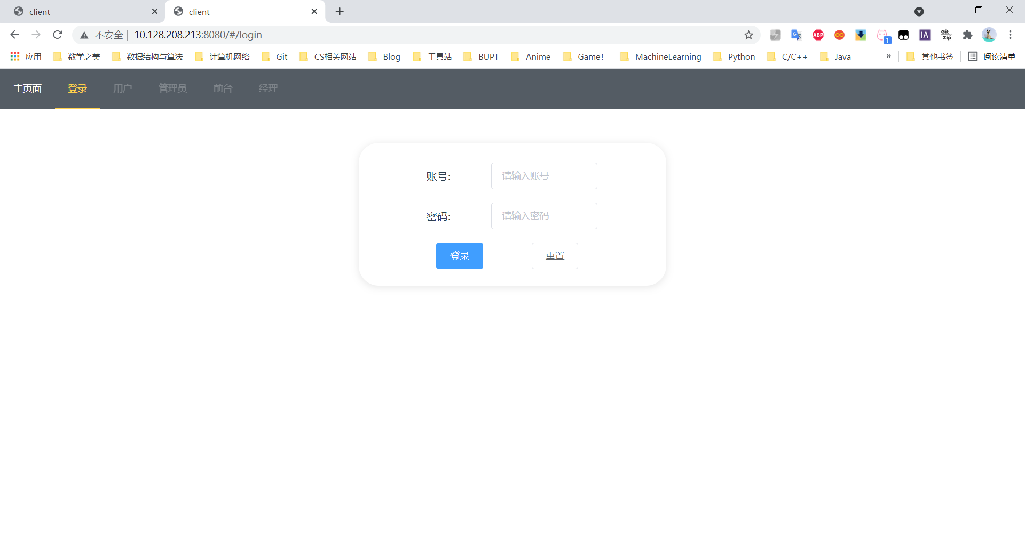1025x549 pixels.
Task: Click the cat extension with notification badge
Action: coord(882,35)
